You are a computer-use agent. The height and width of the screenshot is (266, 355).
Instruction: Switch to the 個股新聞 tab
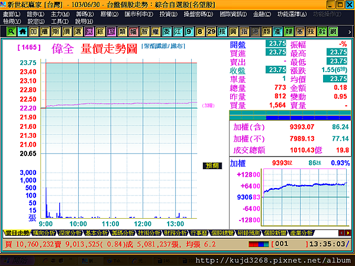275,233
